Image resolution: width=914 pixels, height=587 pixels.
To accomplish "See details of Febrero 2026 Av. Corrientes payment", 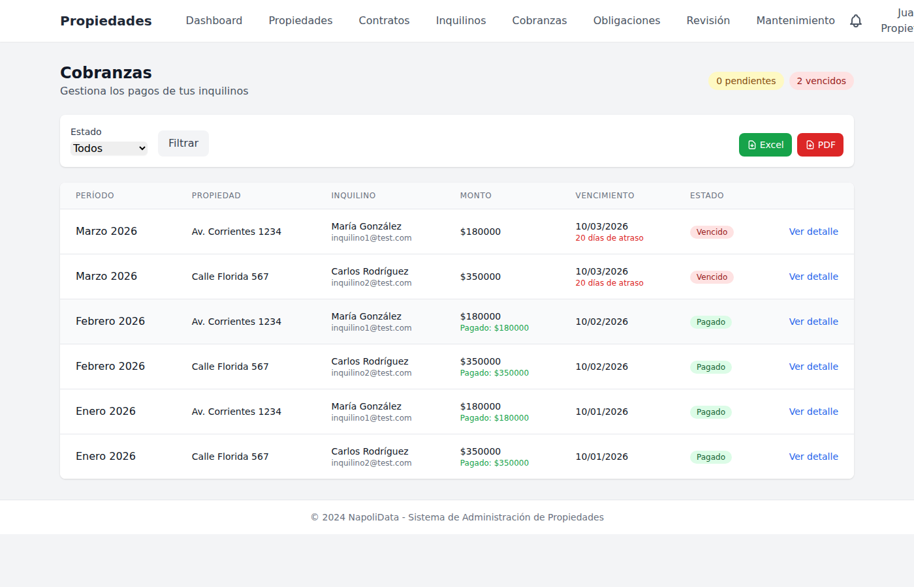I will click(813, 322).
